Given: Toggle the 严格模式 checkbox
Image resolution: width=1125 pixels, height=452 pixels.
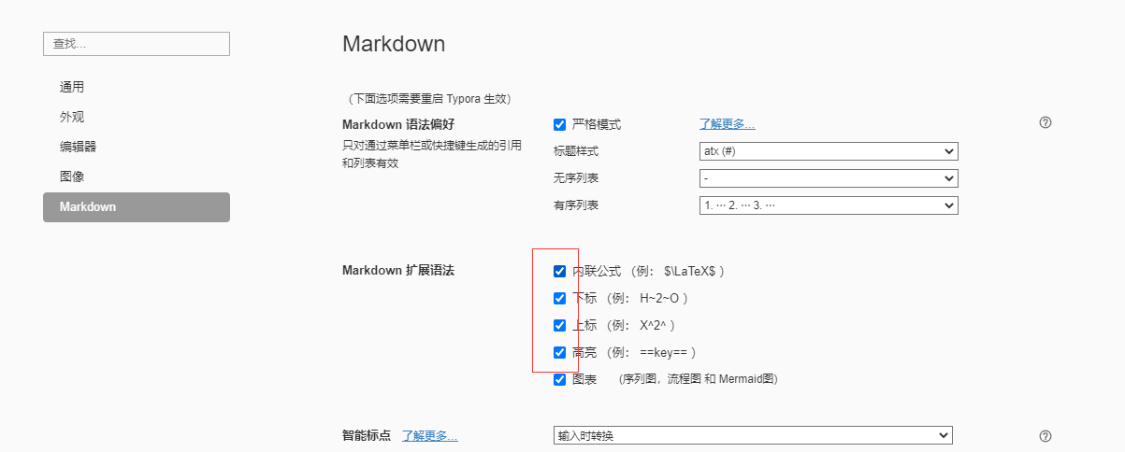Looking at the screenshot, I should point(559,124).
